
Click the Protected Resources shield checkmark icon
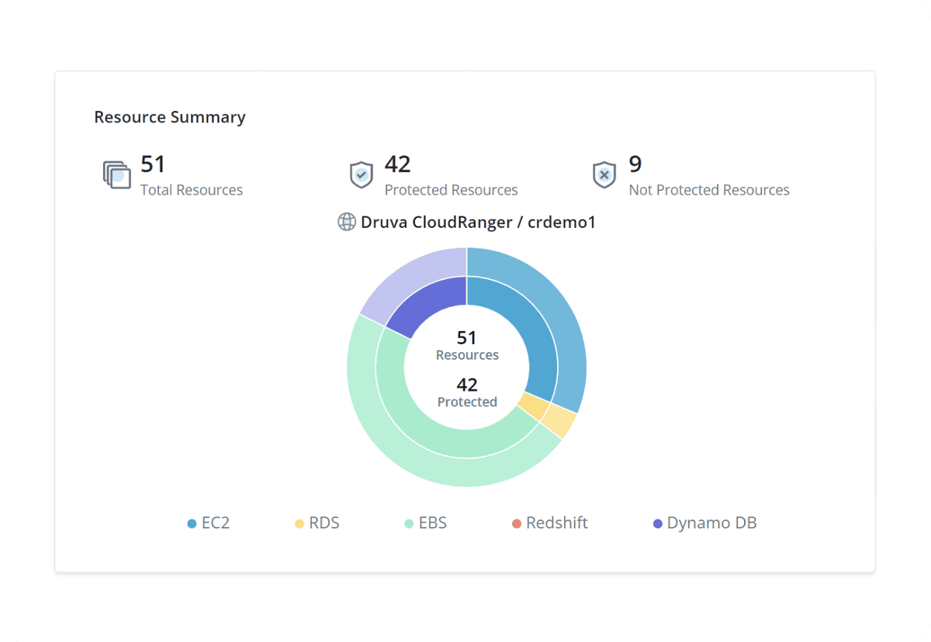(362, 175)
